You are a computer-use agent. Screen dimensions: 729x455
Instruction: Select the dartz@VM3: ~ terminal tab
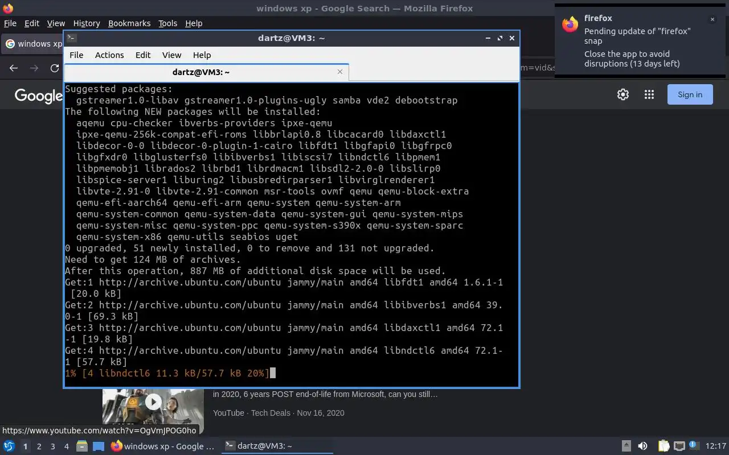pyautogui.click(x=201, y=72)
